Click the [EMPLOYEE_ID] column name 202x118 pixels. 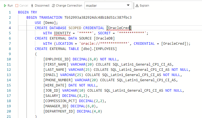[57, 59]
